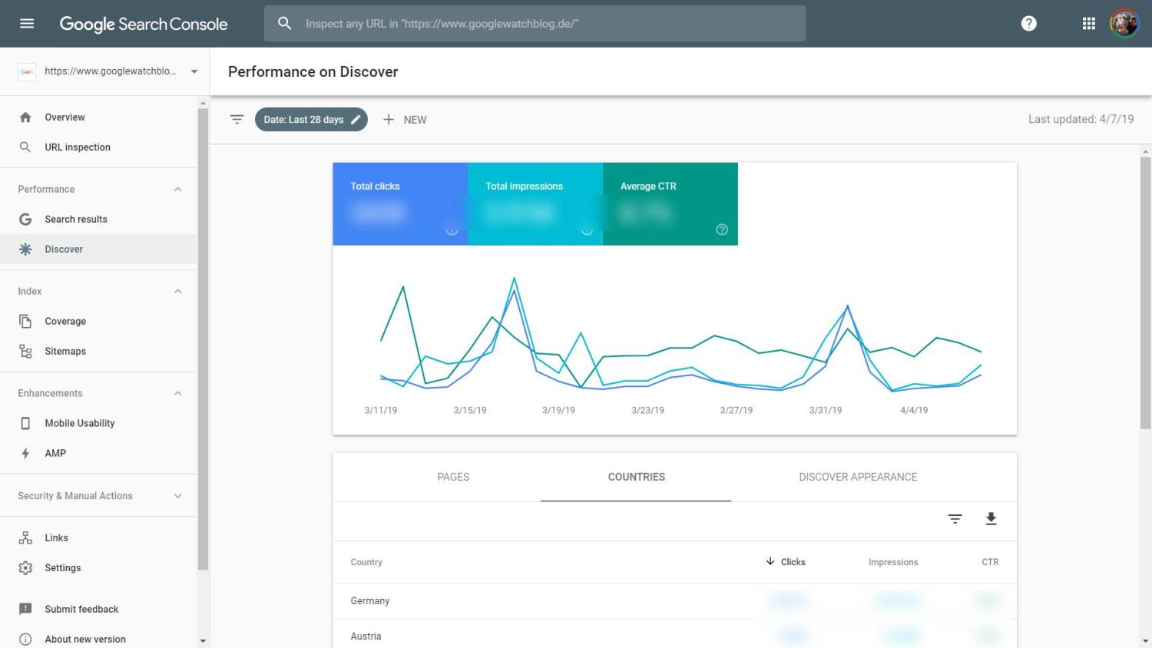The image size is (1152, 648).
Task: Open the table filter rows icon
Action: click(955, 519)
